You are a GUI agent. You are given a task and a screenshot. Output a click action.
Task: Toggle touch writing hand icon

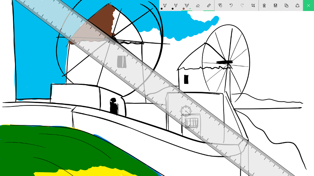(x=220, y=6)
